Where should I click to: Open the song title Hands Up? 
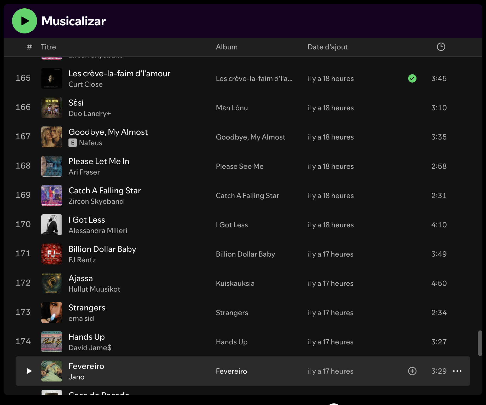86,337
